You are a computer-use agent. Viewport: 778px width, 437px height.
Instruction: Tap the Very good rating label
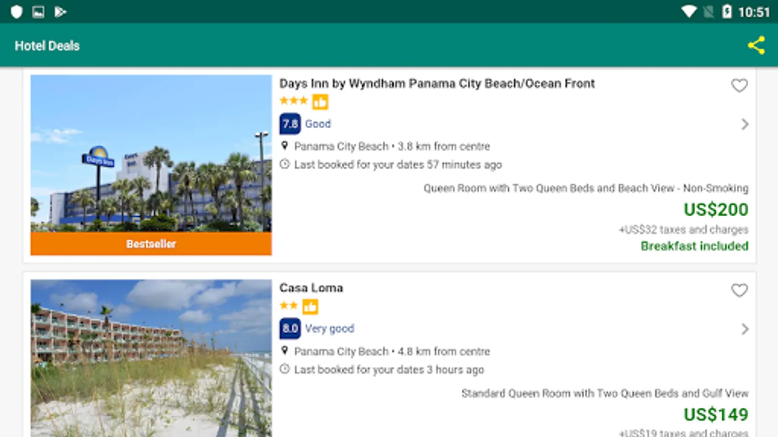pos(330,329)
